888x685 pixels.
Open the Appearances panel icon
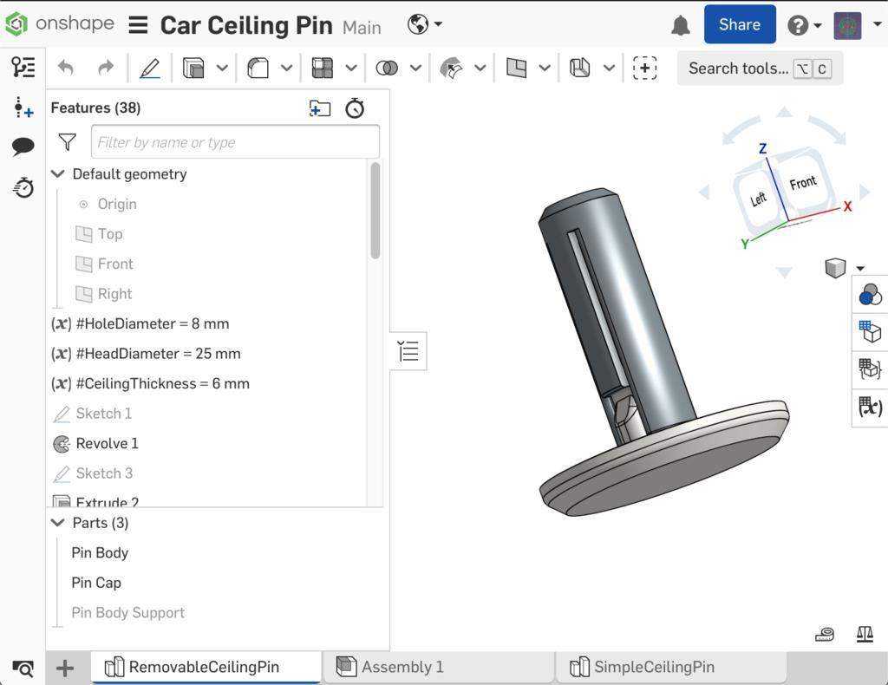point(870,295)
